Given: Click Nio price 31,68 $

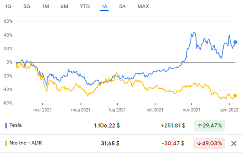Looking at the screenshot, I should click(110, 144).
